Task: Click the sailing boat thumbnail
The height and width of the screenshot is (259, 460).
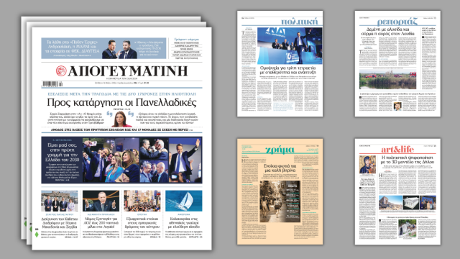Action: click(184, 201)
